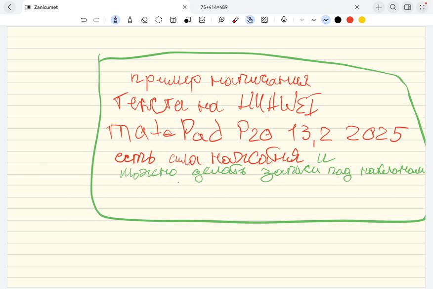Close the 75+414=489 tab

click(x=357, y=7)
